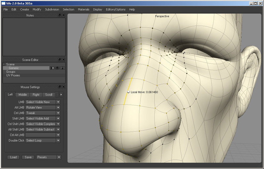The width and height of the screenshot is (264, 169).
Task: Toggle the lock on Generic object
Action: pos(62,68)
